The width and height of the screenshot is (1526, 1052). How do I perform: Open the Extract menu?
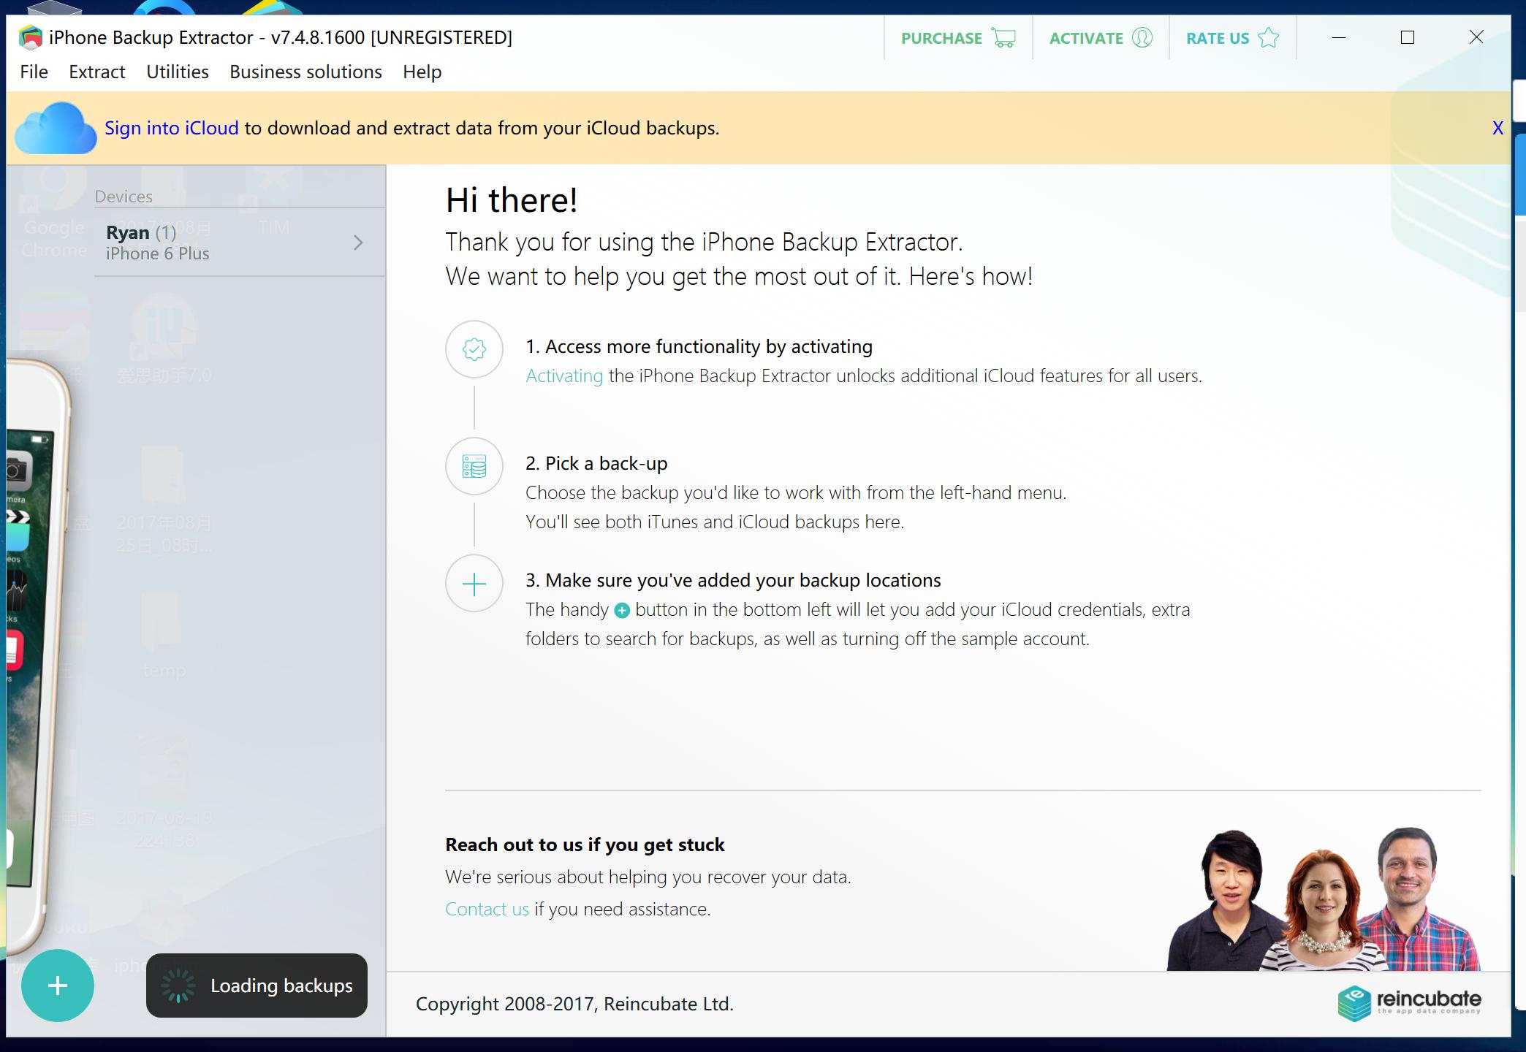97,72
